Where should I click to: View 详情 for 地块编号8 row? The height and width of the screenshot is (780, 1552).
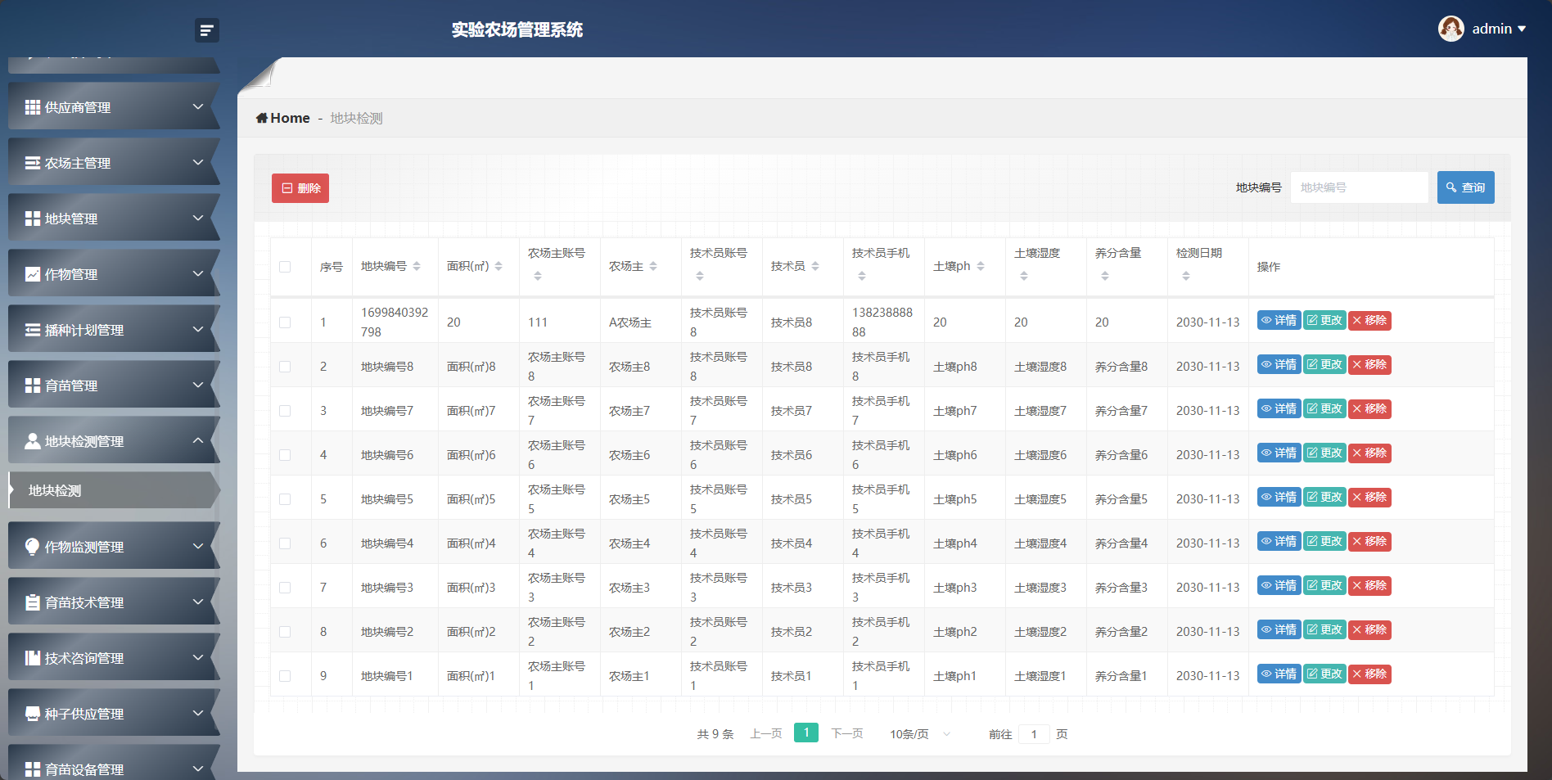point(1279,365)
